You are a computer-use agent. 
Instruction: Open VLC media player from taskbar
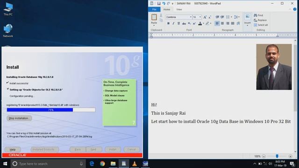(x=135, y=164)
